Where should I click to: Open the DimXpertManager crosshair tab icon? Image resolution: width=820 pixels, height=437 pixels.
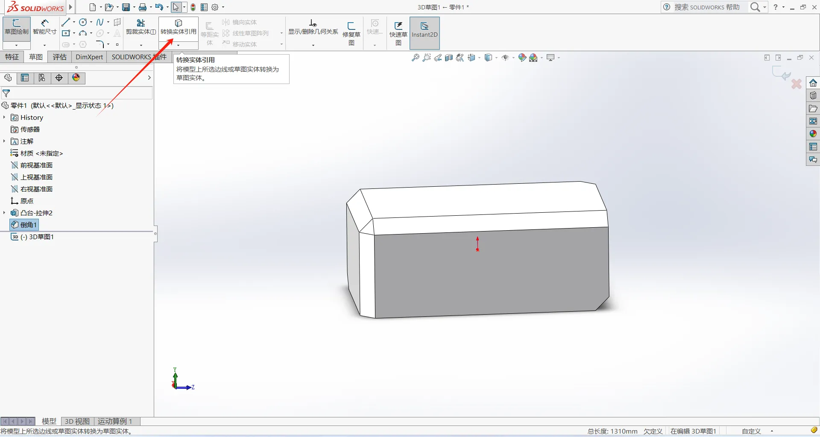59,78
